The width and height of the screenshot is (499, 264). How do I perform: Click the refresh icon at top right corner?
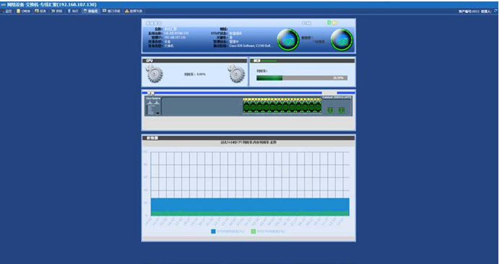pos(495,11)
